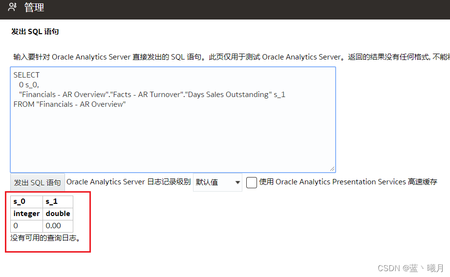Click the FROM "Financials - AR Overview" line

tap(69, 104)
